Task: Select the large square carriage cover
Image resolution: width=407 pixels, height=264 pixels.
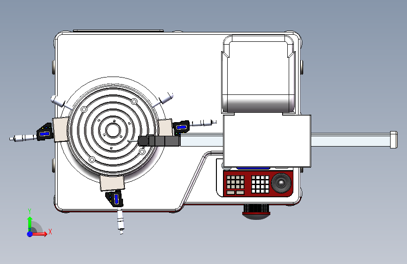Action: click(x=267, y=141)
